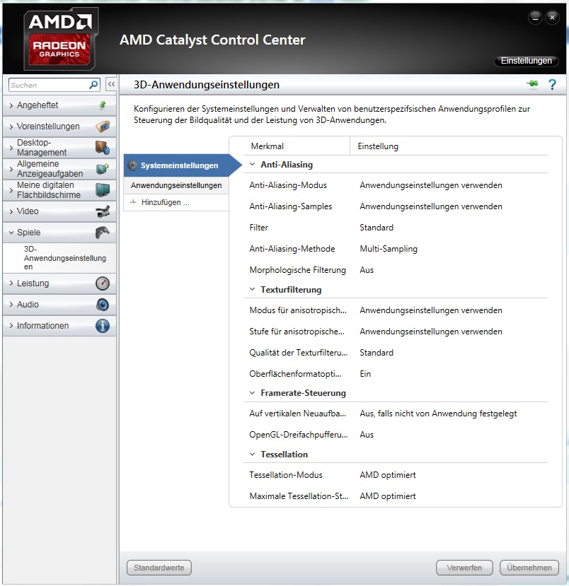
Task: Change Oberflächenformatoptimierung Ein value
Action: point(365,374)
